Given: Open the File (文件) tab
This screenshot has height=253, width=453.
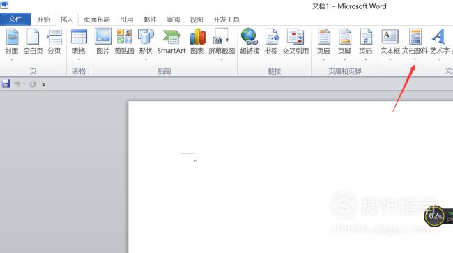Looking at the screenshot, I should click(15, 19).
